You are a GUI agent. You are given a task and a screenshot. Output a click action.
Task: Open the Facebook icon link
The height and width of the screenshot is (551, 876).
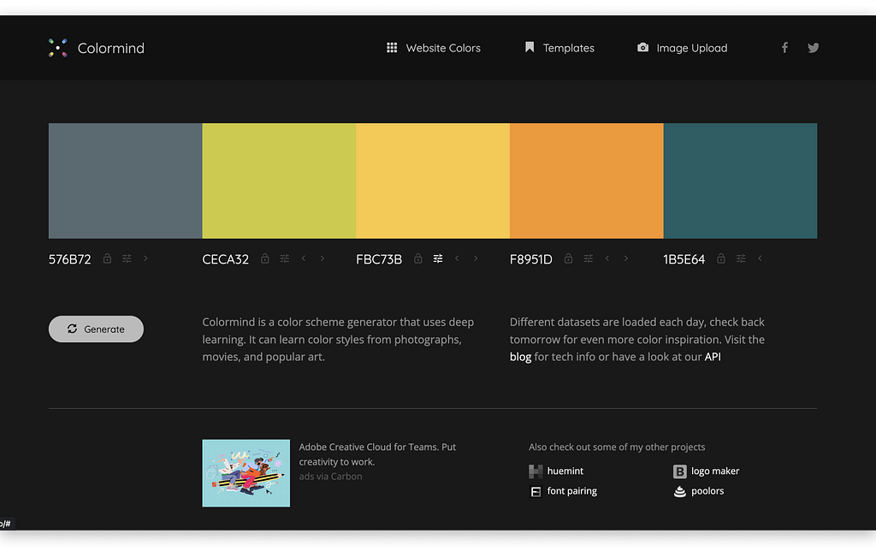(784, 48)
